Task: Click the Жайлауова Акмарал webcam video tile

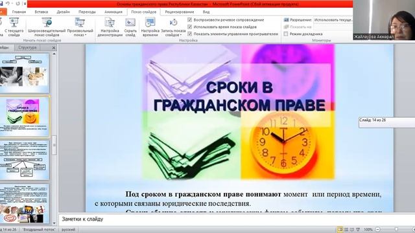Action: (384, 20)
